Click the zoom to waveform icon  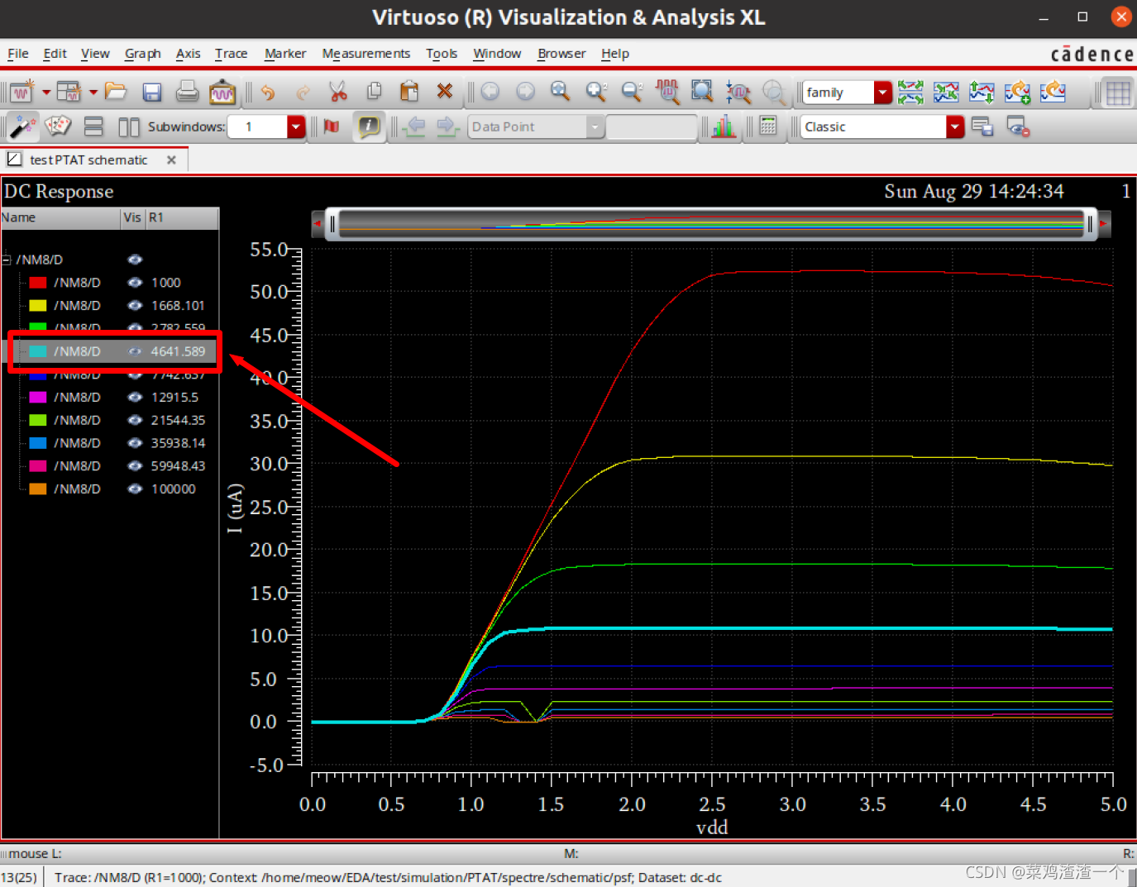[x=667, y=92]
